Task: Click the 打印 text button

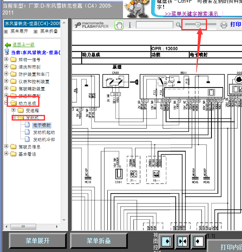Action: [x=236, y=24]
